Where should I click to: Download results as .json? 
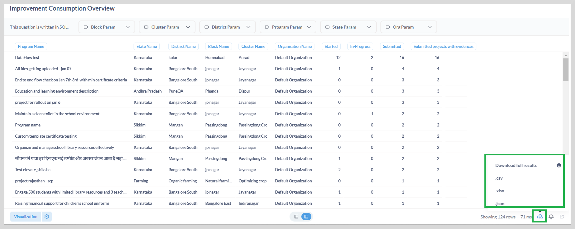(x=500, y=204)
